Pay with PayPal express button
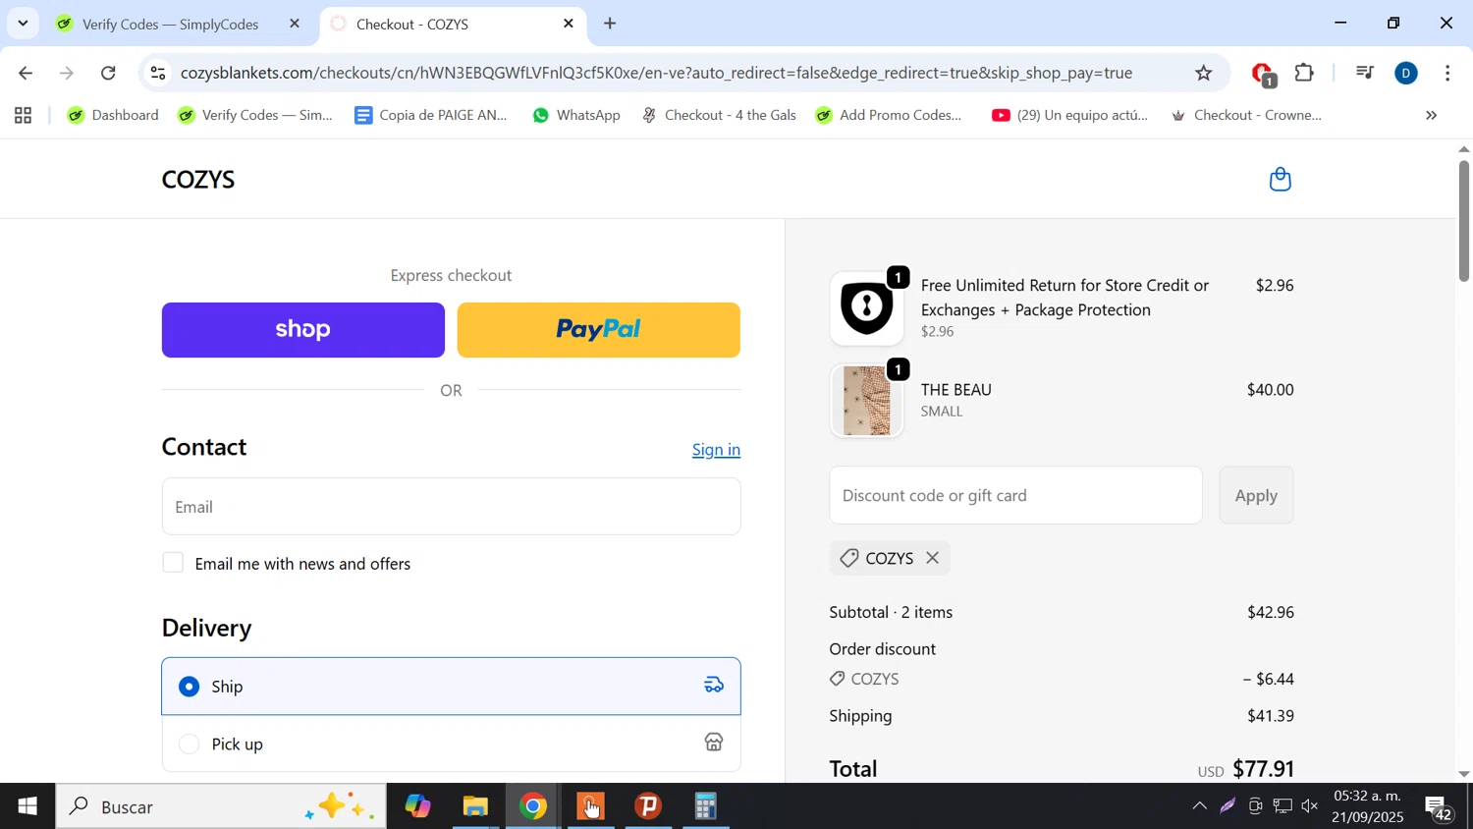 point(598,330)
